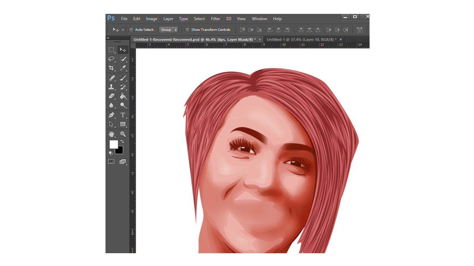
Task: Select the Clone Stamp tool
Action: 111,87
